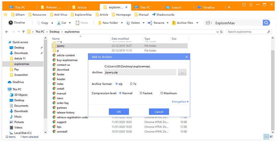Click OK in Add to Archive dialog
Viewport: 277px width, 141px height.
point(119,112)
